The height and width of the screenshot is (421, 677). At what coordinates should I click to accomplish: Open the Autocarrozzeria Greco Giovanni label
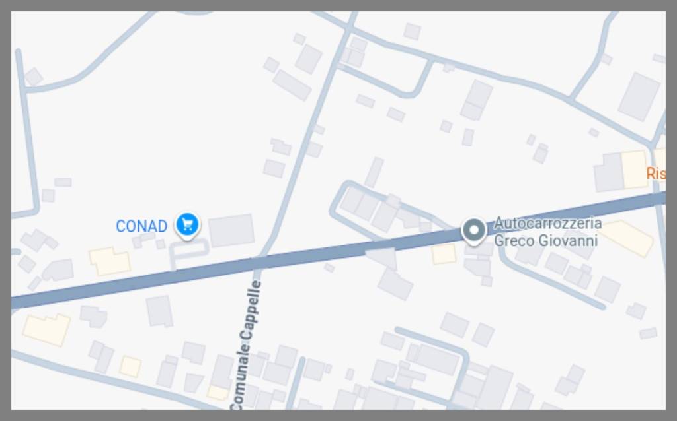tap(547, 232)
